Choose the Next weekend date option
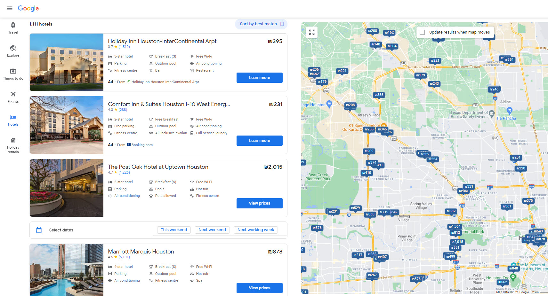 click(212, 230)
